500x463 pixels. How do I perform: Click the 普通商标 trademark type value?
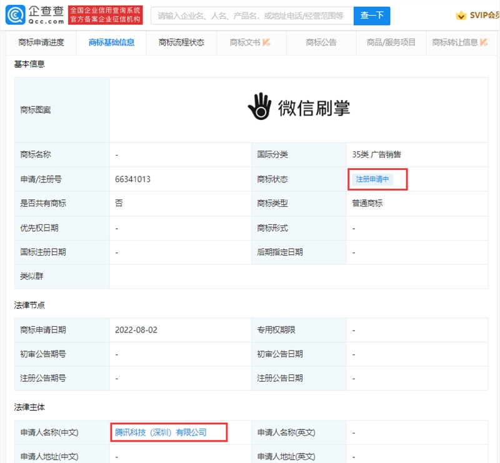click(x=367, y=203)
